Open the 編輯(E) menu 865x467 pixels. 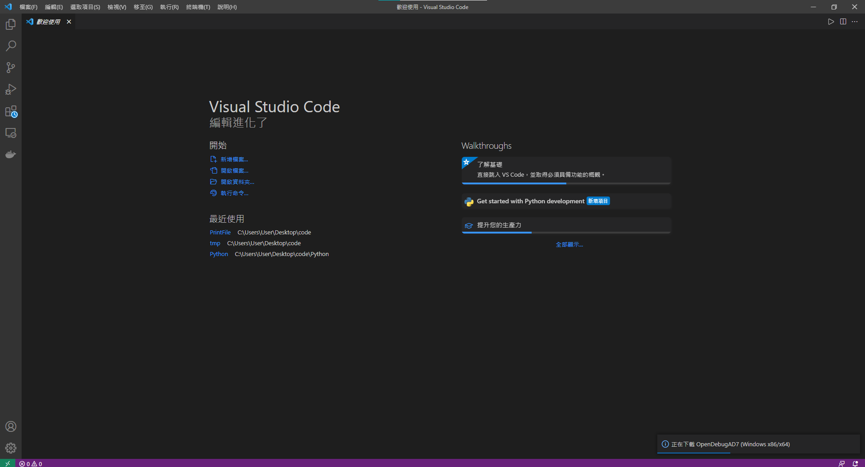coord(54,7)
